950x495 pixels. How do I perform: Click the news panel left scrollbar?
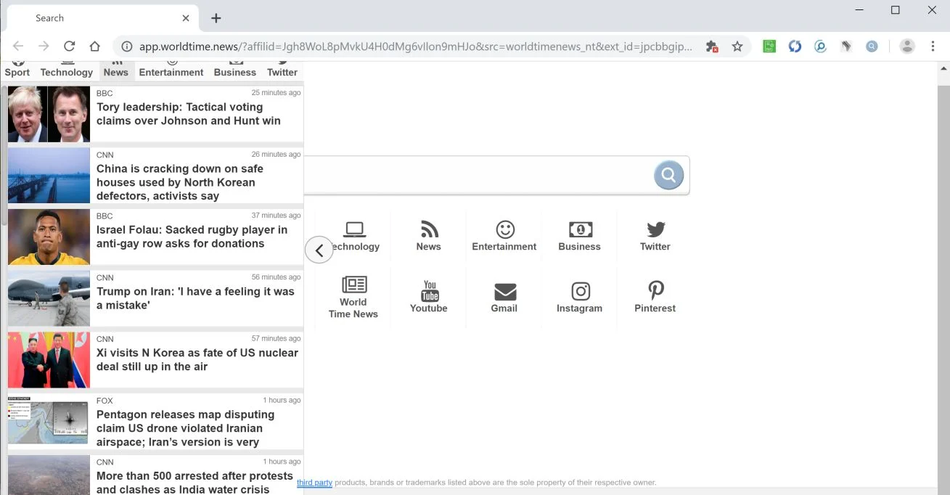4,156
